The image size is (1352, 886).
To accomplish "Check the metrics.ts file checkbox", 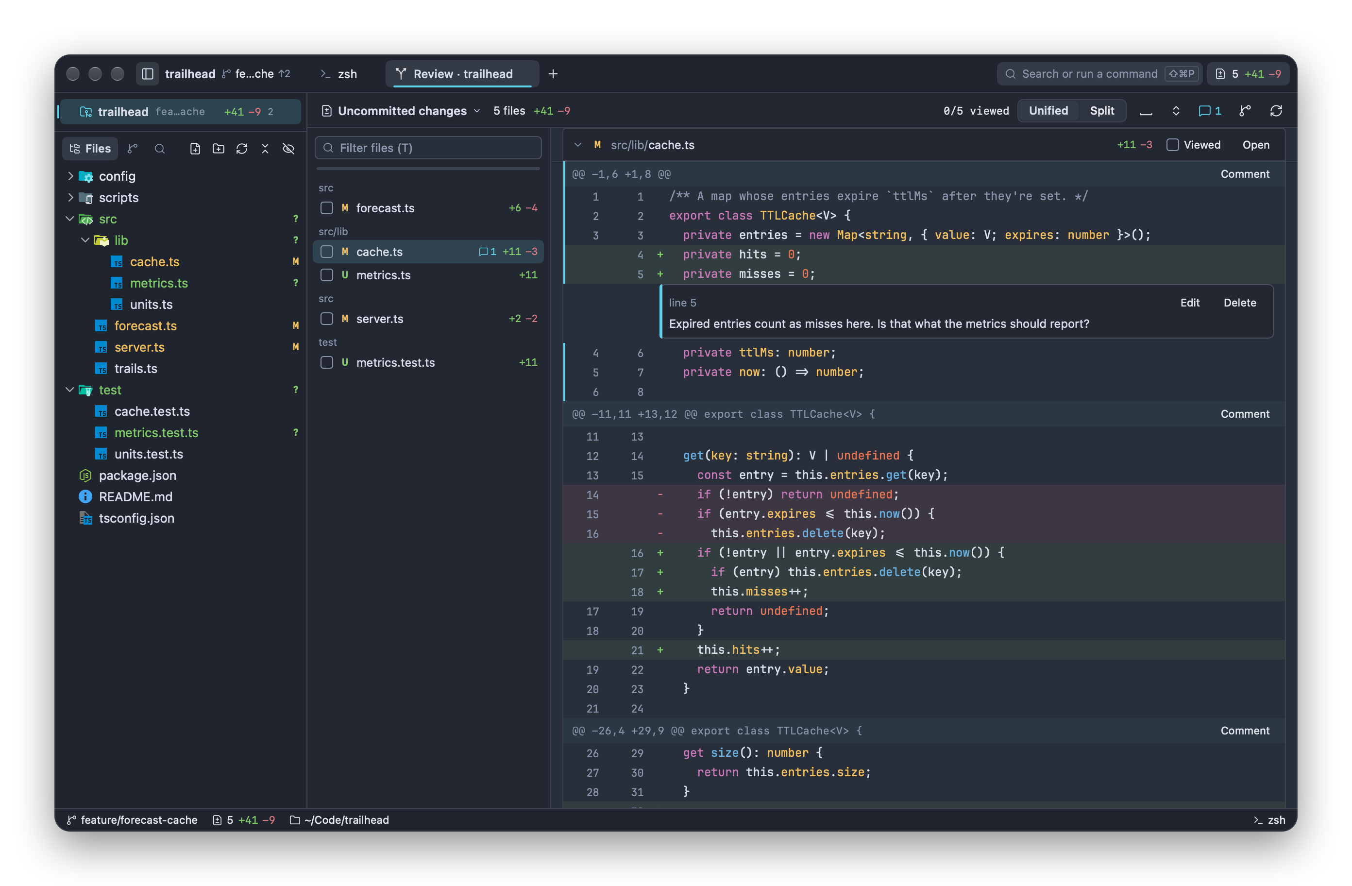I will click(x=327, y=275).
